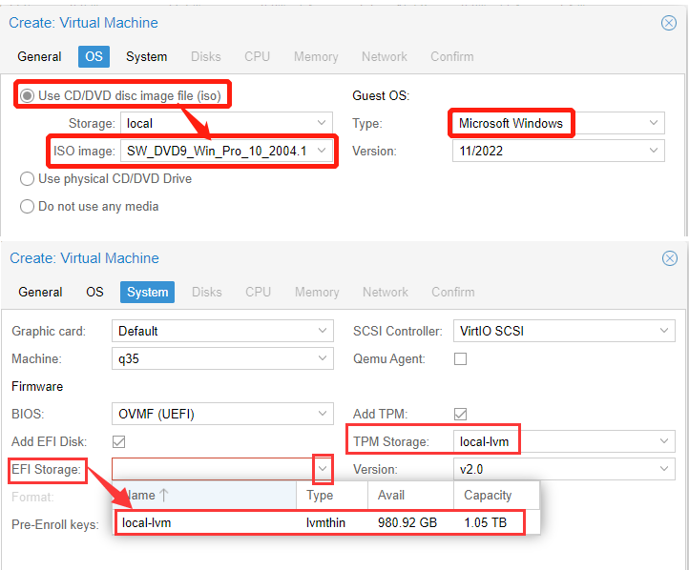Open Memory tab in upper dialog
Screen dimensions: 689x570
317,57
